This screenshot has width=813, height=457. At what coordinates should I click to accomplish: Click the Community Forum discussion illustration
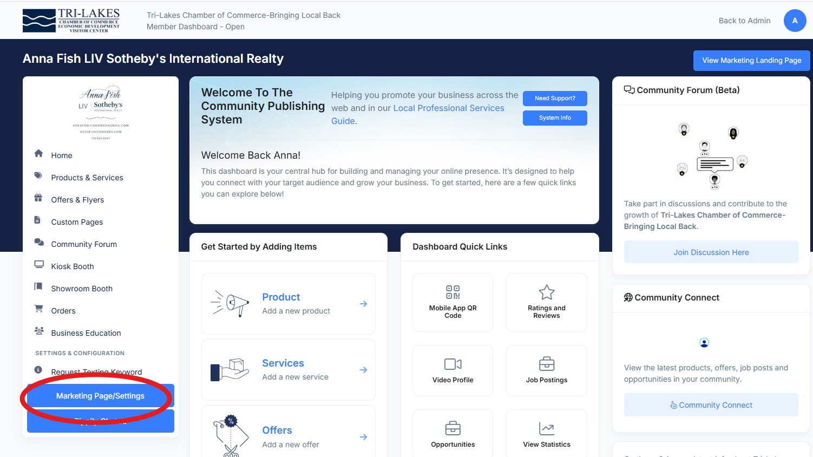coord(711,156)
